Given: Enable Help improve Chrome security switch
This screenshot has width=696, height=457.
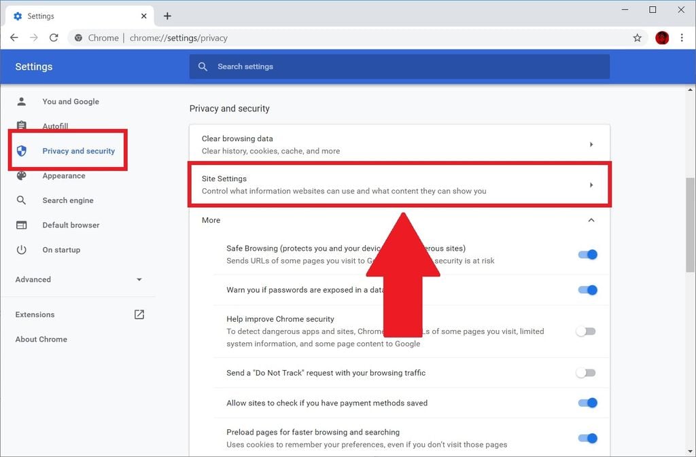Looking at the screenshot, I should click(585, 331).
